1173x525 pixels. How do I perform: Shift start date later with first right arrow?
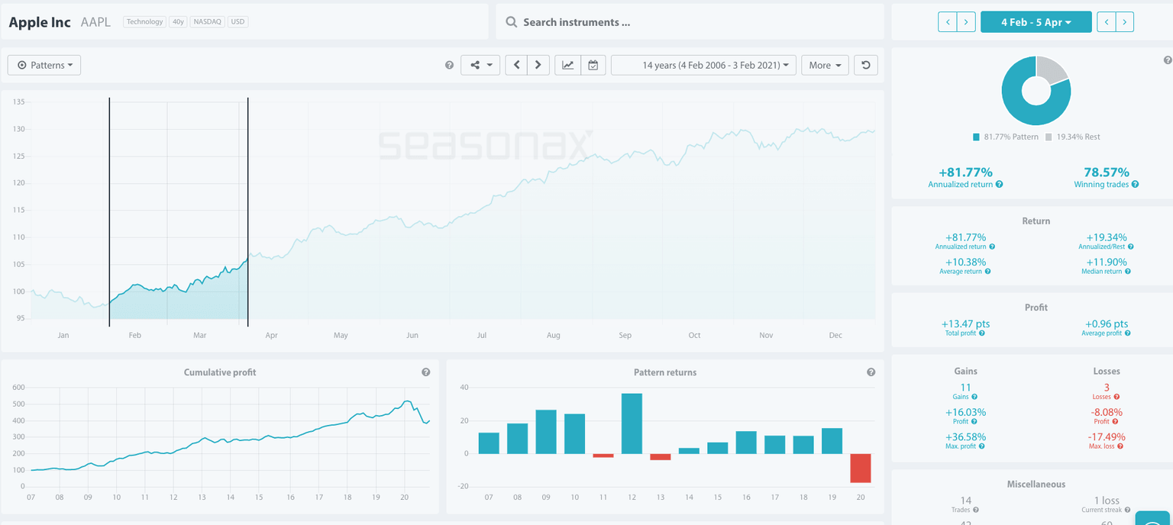(x=967, y=22)
